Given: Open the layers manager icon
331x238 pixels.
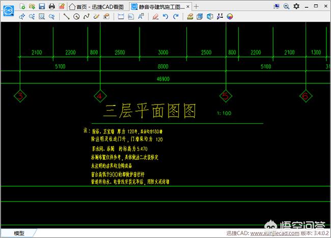Looking at the screenshot, I should [190, 16].
